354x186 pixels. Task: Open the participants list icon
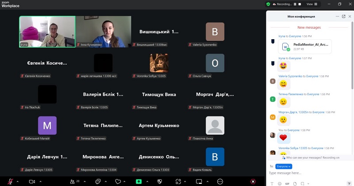coord(73,181)
